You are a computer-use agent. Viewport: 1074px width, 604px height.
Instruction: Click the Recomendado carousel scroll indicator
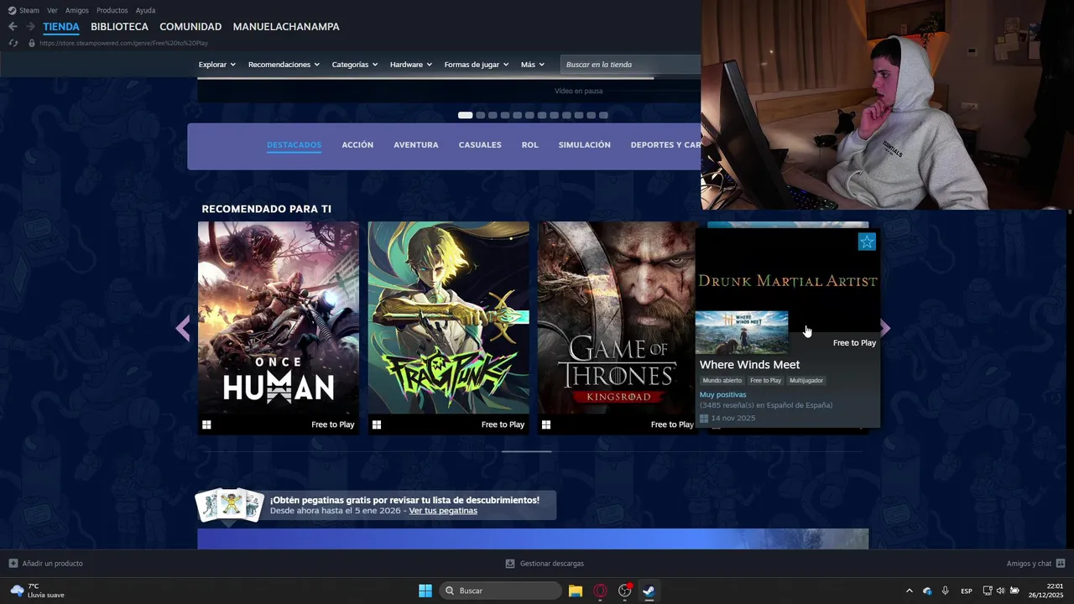[526, 451]
